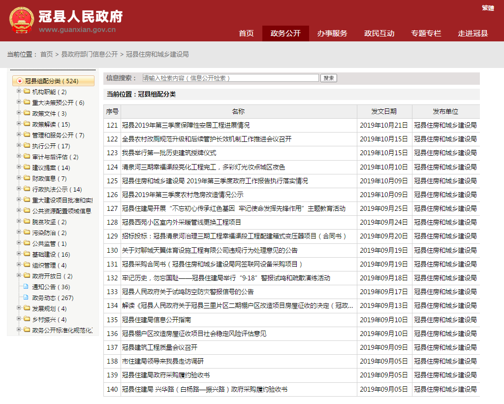Click breadcrumb 冠县住房和城乡建设局

(157, 54)
